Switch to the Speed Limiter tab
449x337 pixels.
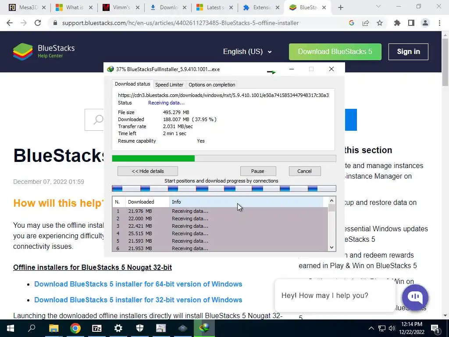169,85
